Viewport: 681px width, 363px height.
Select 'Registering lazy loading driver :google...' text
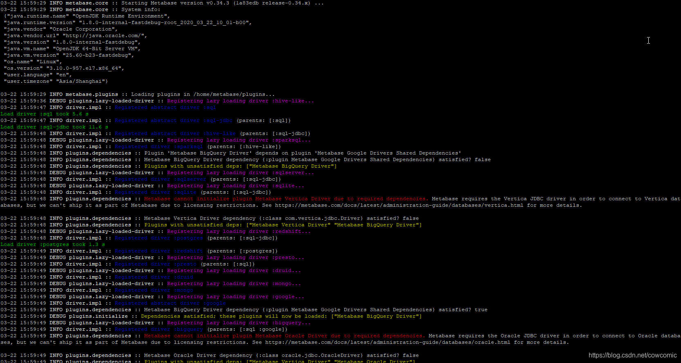pos(236,297)
